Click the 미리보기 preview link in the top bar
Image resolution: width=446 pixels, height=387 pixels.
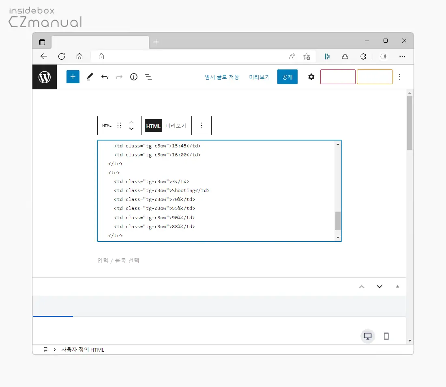point(259,77)
